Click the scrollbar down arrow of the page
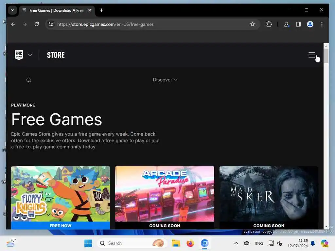Screen dimensions: 335x251 pos(326,226)
